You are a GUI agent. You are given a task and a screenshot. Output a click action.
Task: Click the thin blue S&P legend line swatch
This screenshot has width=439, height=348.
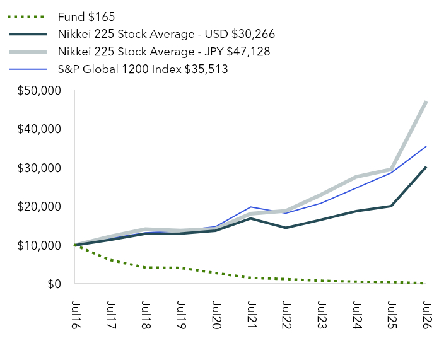click(x=28, y=69)
